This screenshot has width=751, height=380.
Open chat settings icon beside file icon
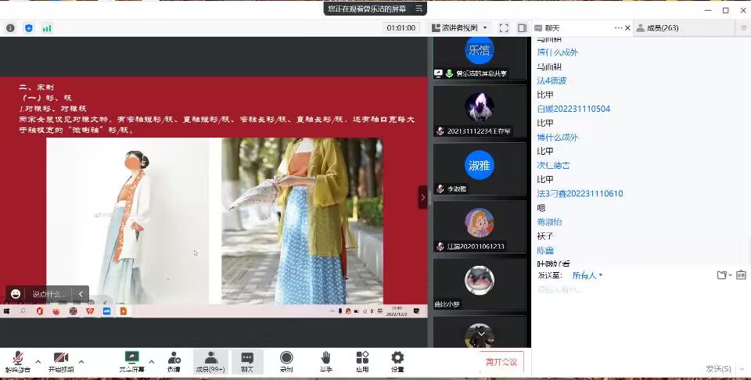(741, 275)
